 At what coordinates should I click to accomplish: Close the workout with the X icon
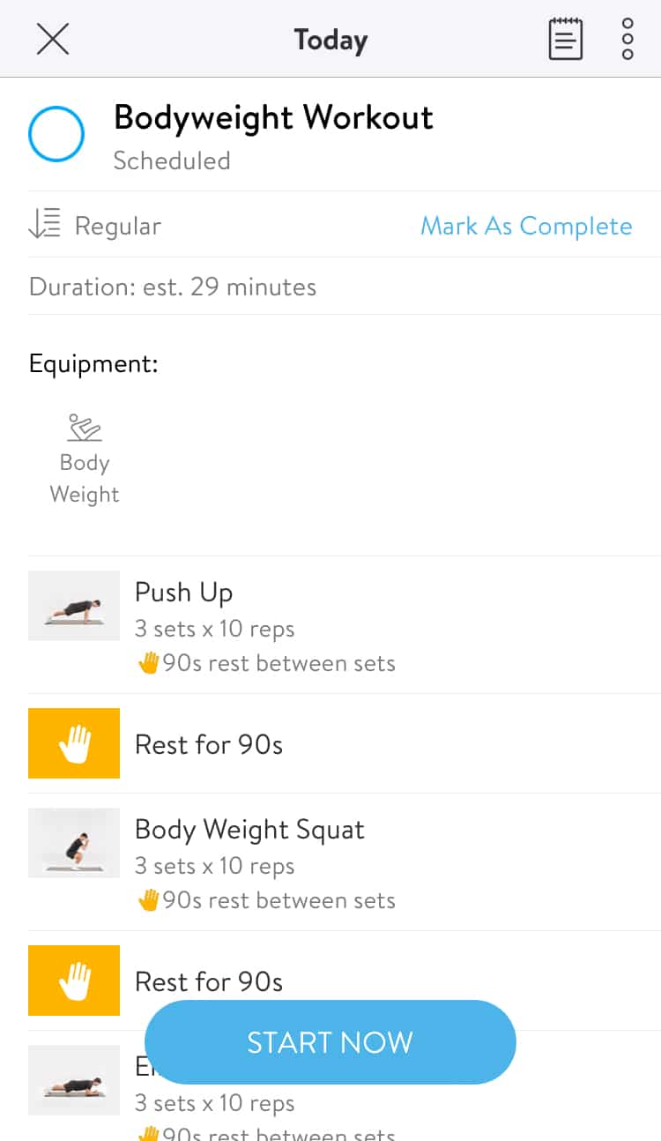(x=53, y=39)
